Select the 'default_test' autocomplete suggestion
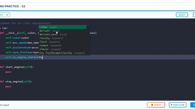This screenshot has height=109, width=195. pos(62,34)
